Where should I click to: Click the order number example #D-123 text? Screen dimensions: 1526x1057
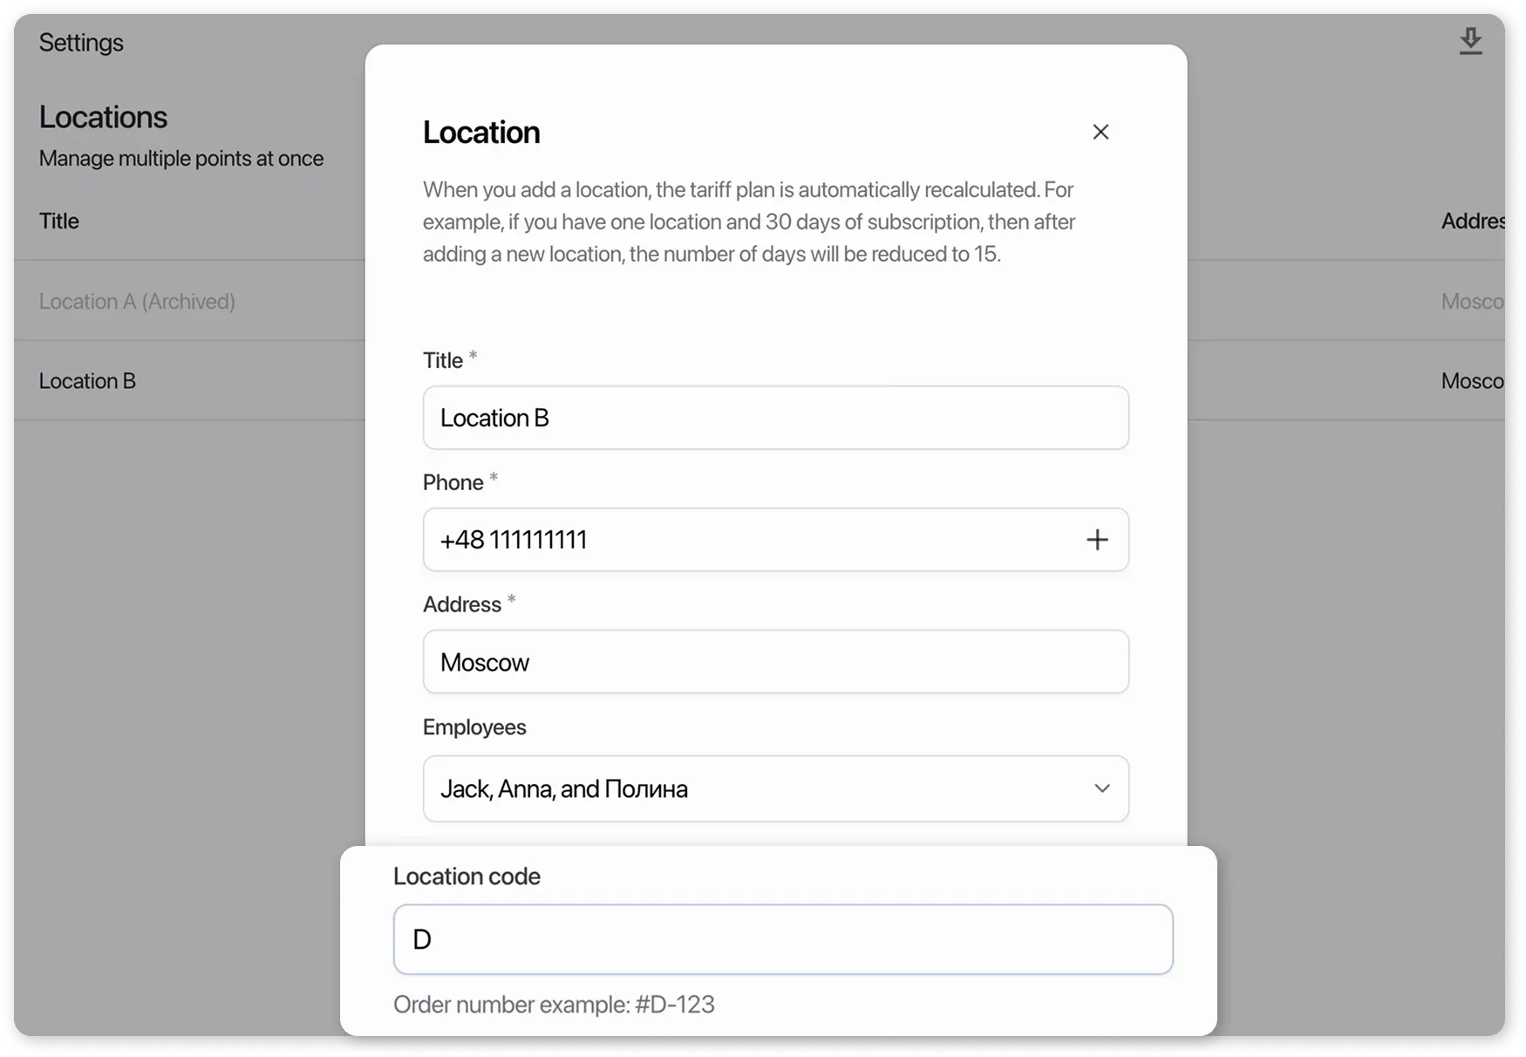coord(554,1004)
